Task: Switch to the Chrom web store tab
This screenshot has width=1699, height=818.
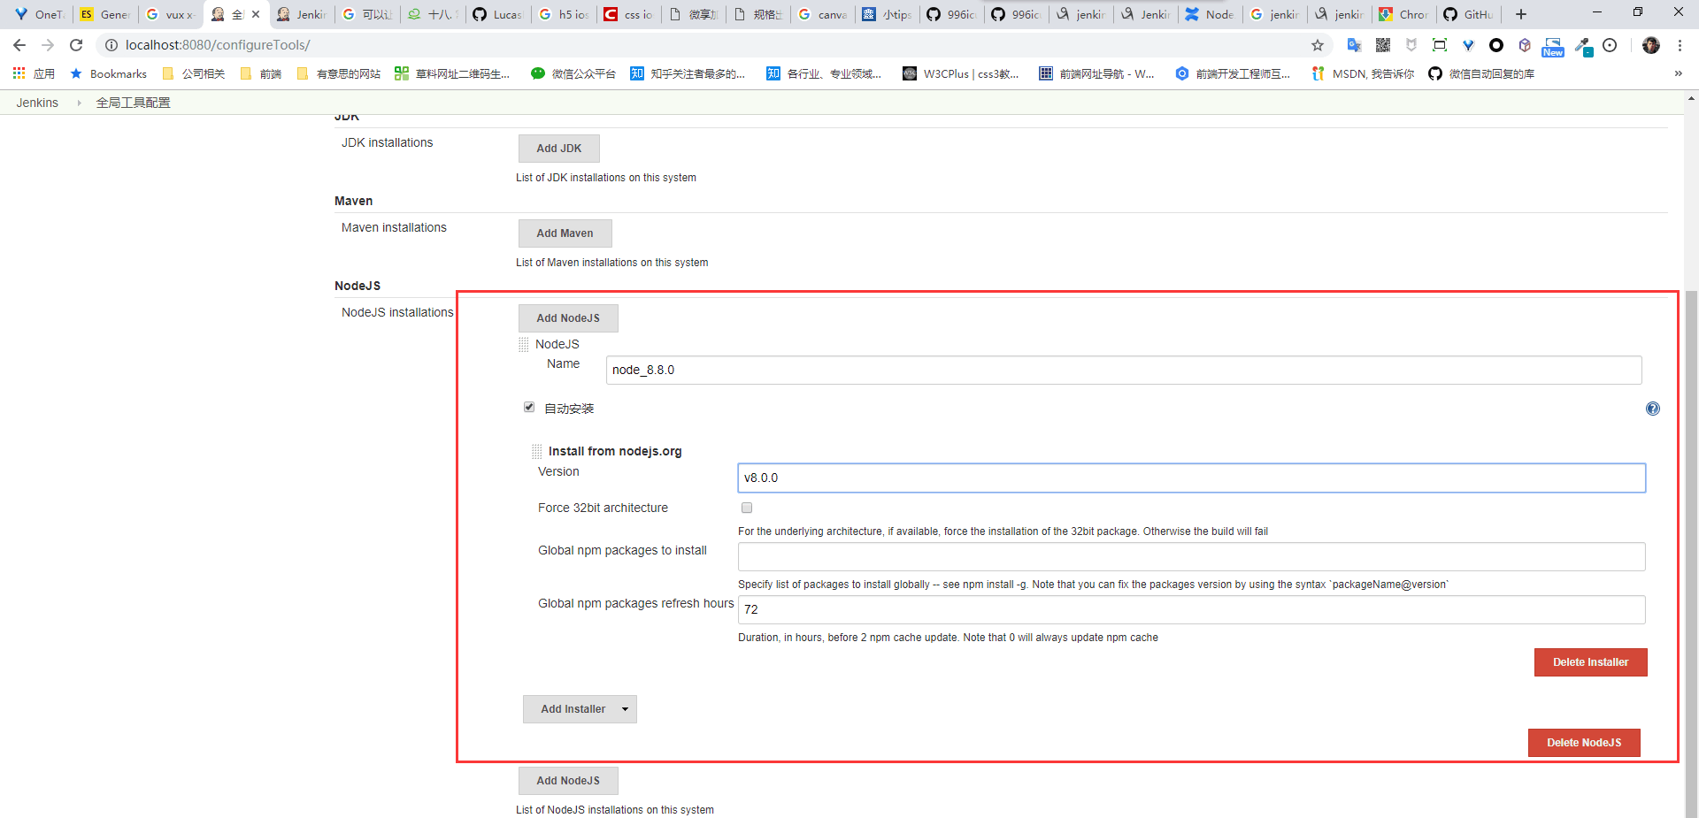Action: click(1404, 14)
